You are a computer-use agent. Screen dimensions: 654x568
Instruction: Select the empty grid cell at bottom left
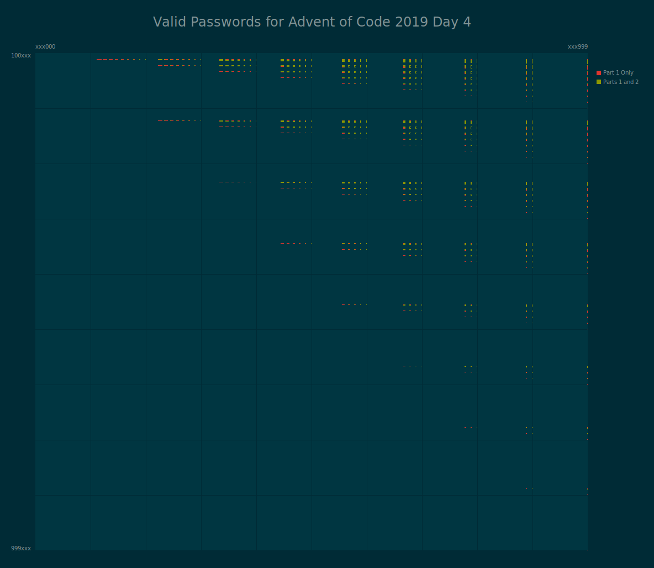[x=62, y=523]
